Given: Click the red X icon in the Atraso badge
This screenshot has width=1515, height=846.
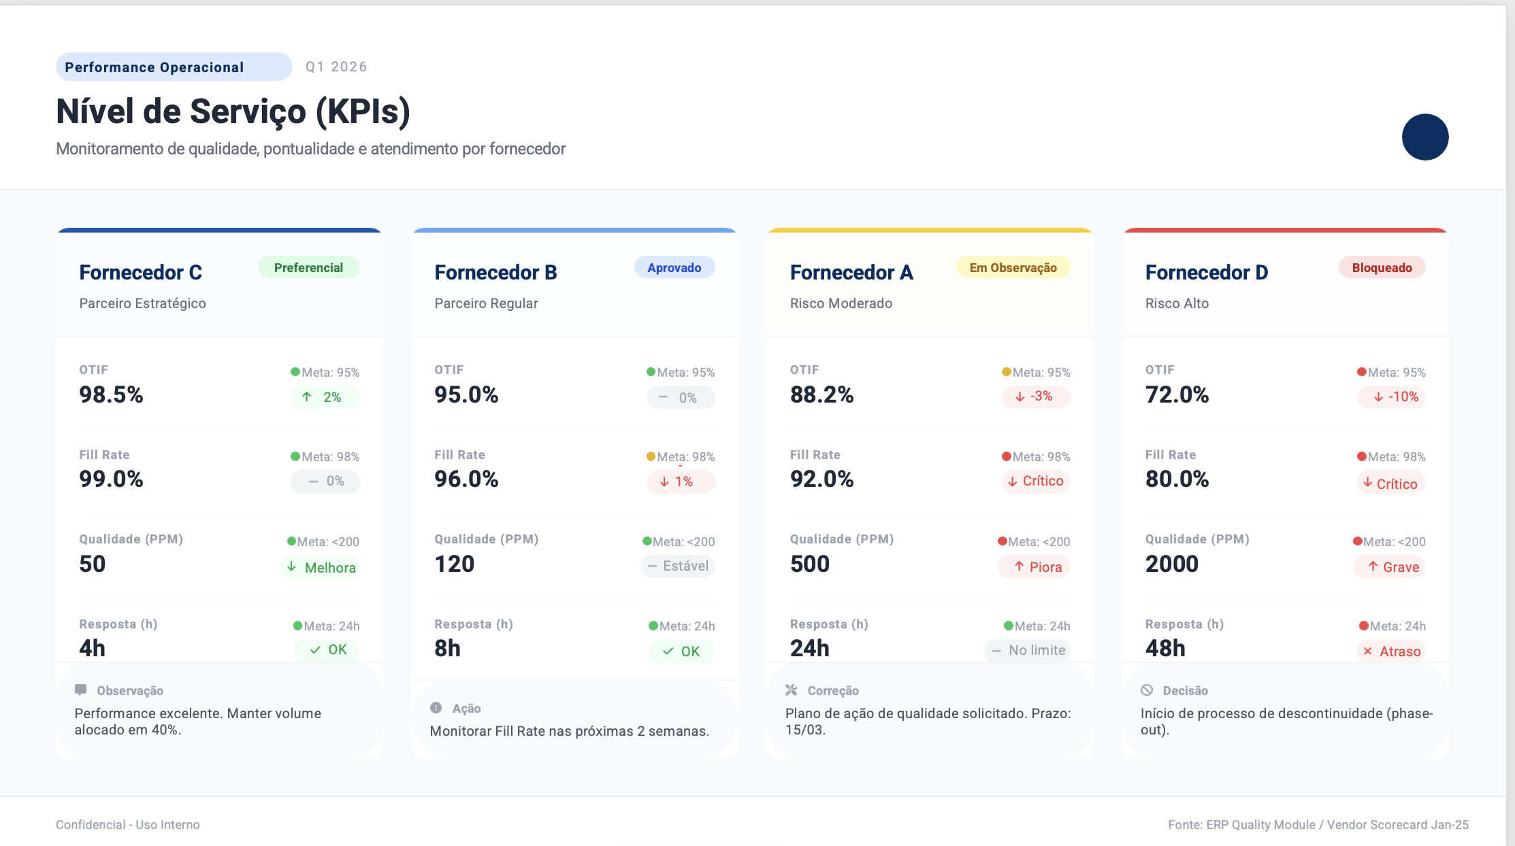Looking at the screenshot, I should point(1367,652).
